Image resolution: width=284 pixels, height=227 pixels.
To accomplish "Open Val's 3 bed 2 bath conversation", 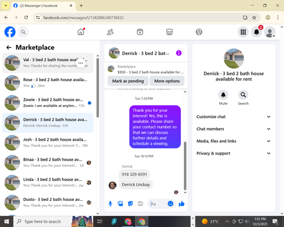I will [x=48, y=63].
